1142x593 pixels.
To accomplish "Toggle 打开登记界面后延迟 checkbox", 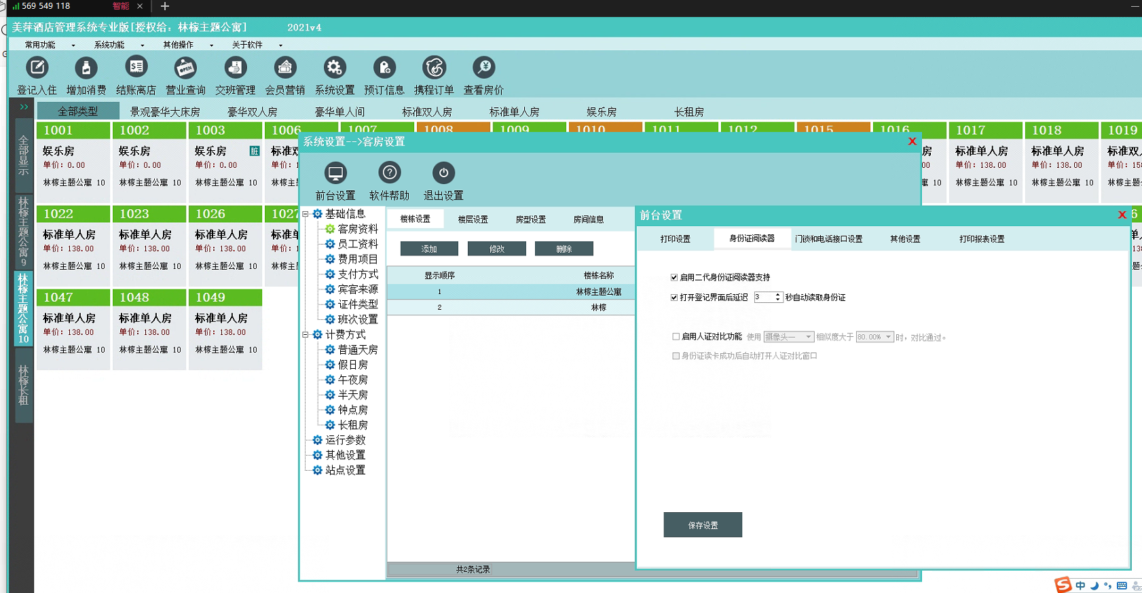I will pyautogui.click(x=674, y=298).
